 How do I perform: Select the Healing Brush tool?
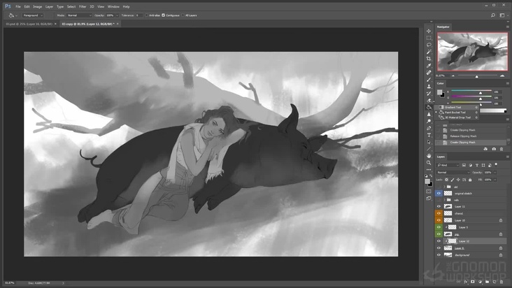(429, 73)
